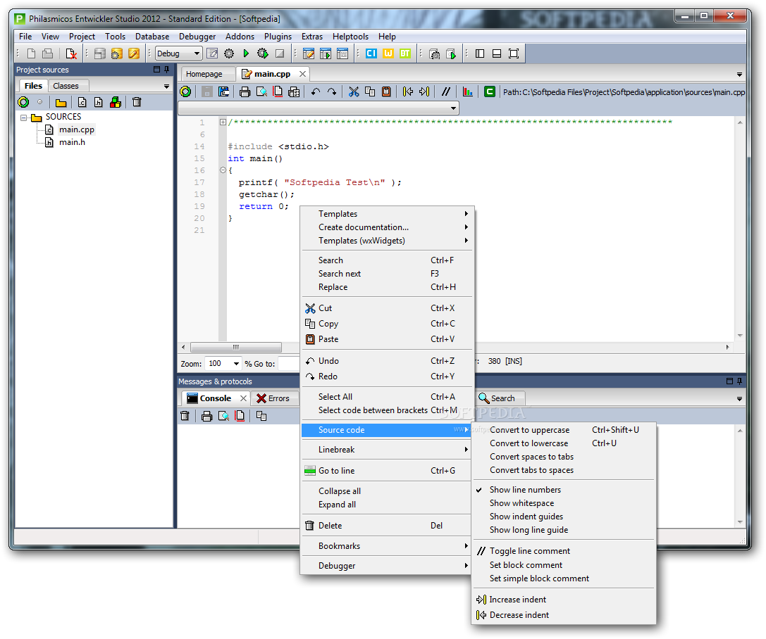Click the editor print icon
Viewport: 766px width, 639px height.
click(245, 91)
